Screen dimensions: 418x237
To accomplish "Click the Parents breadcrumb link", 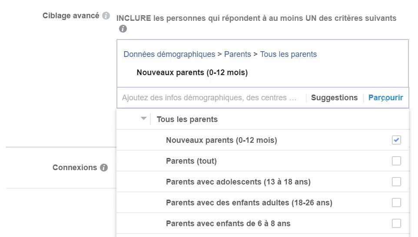I will [237, 54].
